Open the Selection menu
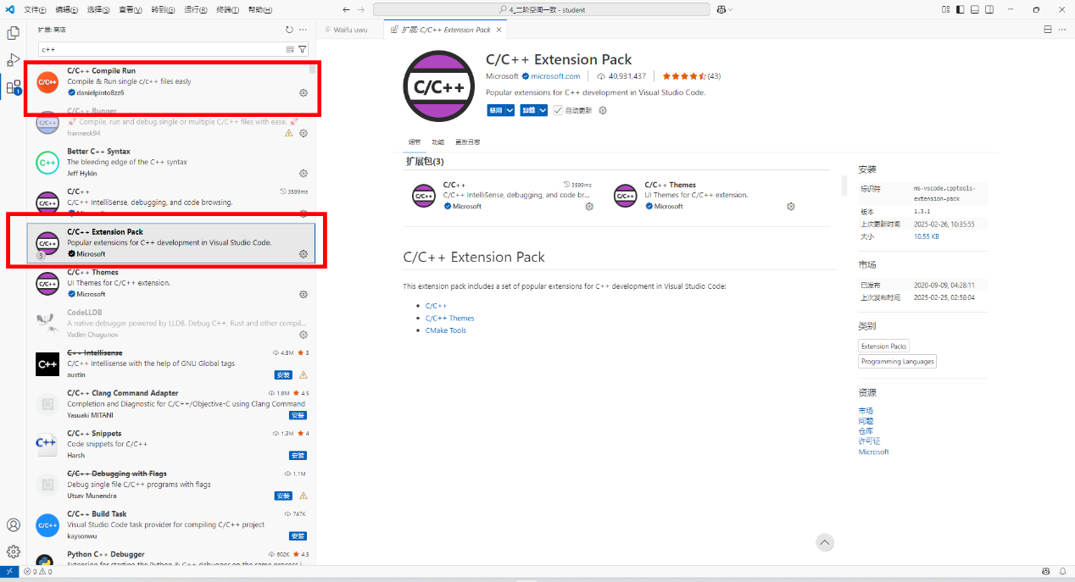1075x582 pixels. pos(98,9)
